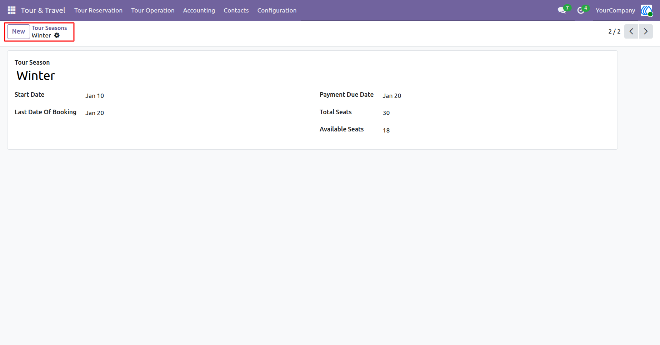Open the apps grid menu icon
Screen dimensions: 660x345
pos(11,10)
